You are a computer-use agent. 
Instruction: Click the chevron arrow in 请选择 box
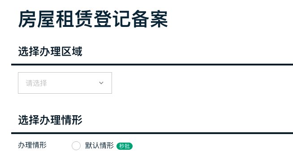coord(101,83)
